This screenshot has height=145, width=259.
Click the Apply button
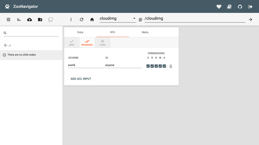(72, 43)
